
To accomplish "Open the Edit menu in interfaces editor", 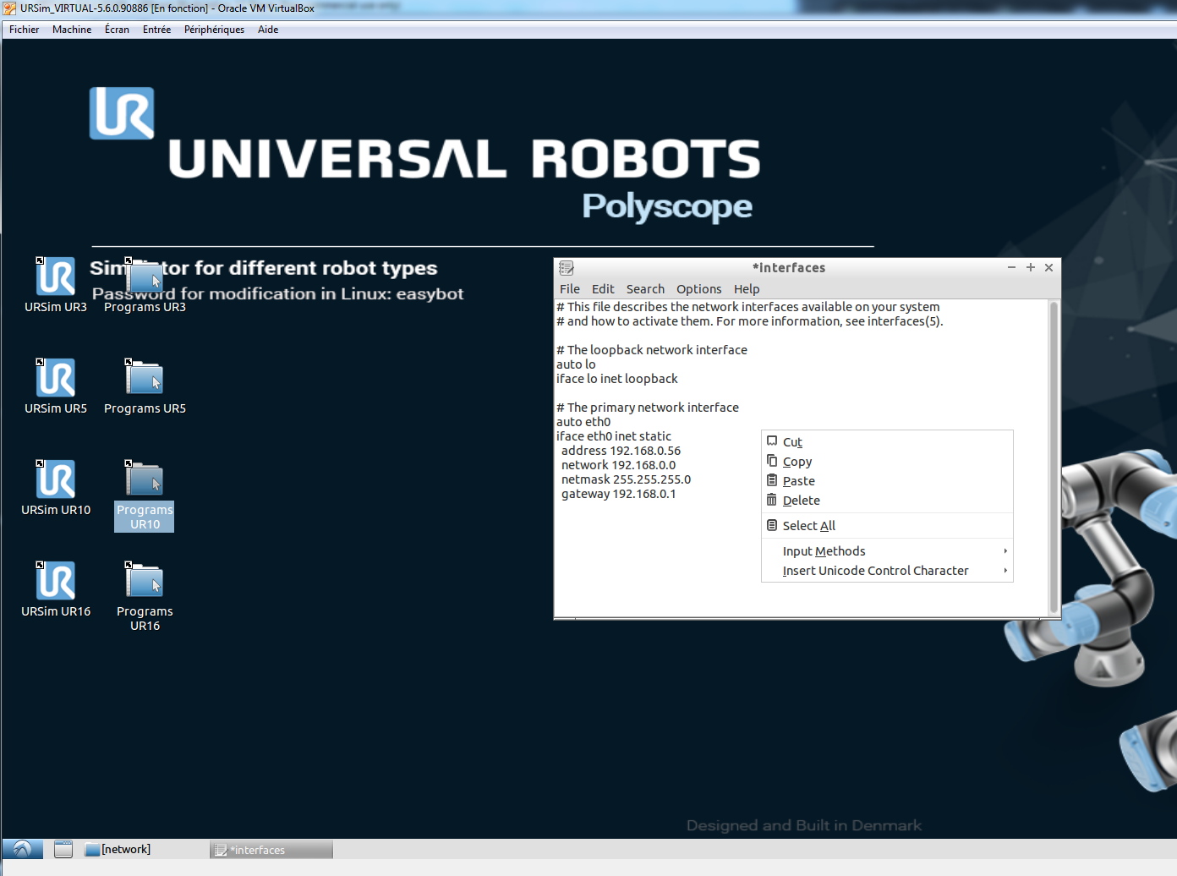I will coord(603,289).
